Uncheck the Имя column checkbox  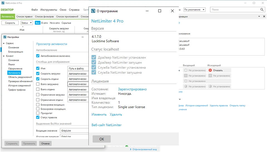(x=38, y=68)
